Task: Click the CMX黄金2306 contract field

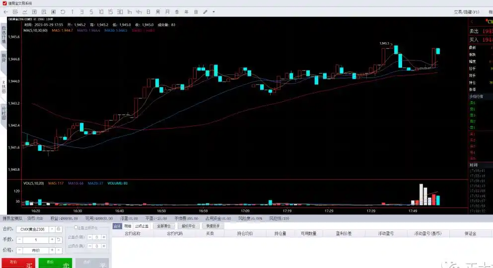Action: (33, 229)
